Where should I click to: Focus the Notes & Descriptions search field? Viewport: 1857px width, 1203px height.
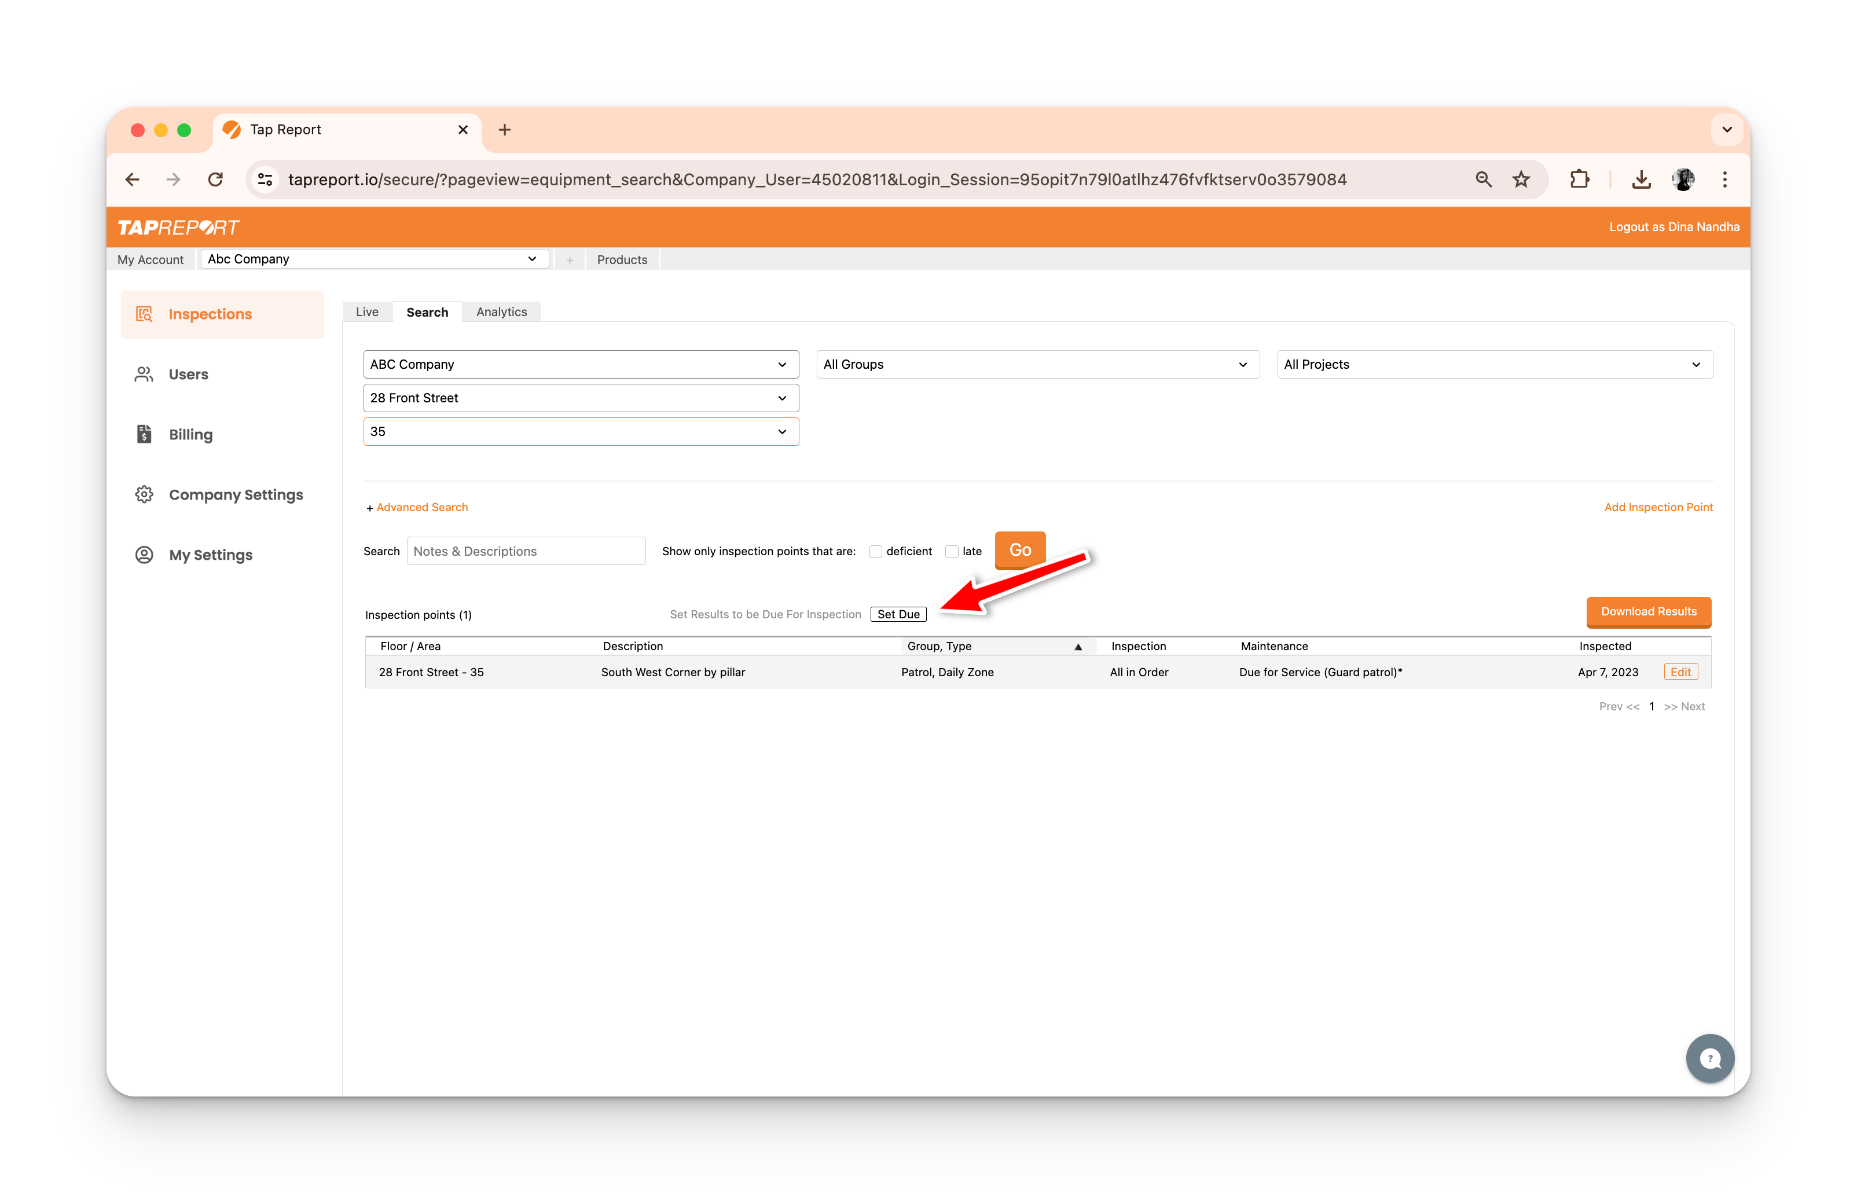click(x=526, y=551)
